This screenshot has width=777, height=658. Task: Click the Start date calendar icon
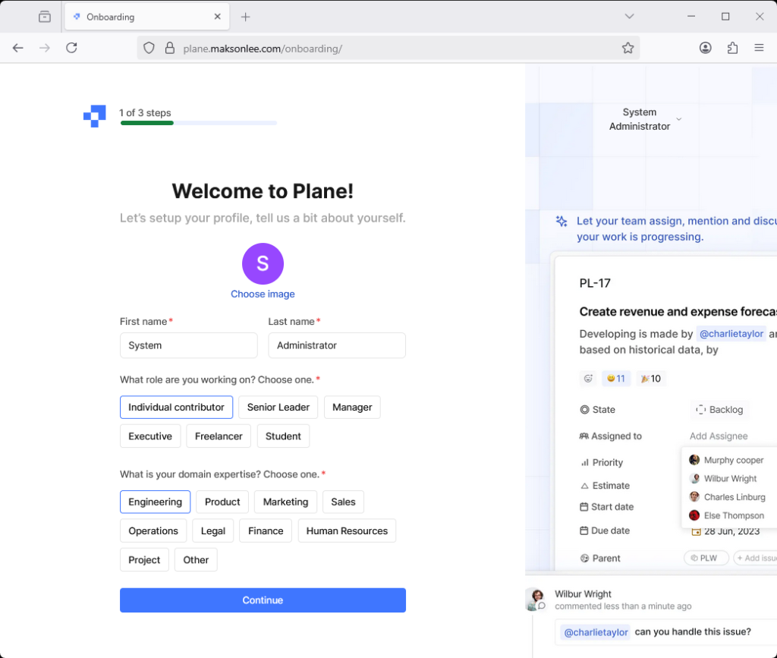tap(584, 506)
